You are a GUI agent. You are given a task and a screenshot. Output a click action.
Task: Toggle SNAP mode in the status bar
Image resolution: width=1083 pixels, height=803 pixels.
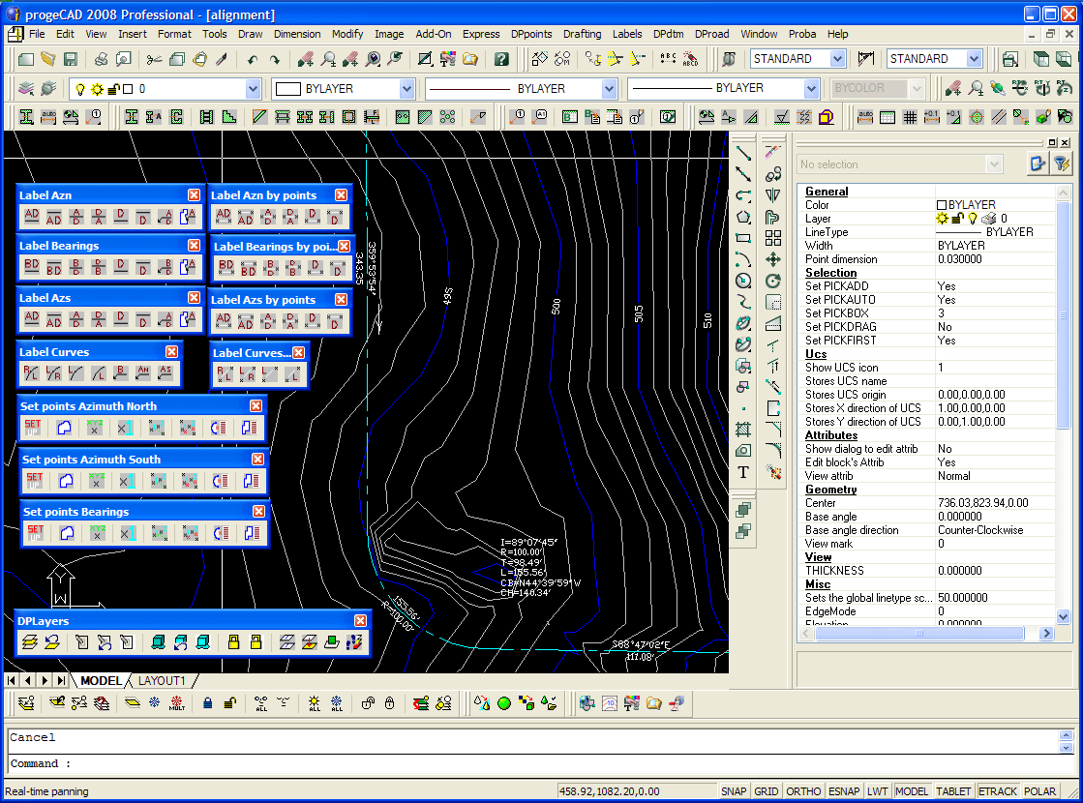point(734,791)
